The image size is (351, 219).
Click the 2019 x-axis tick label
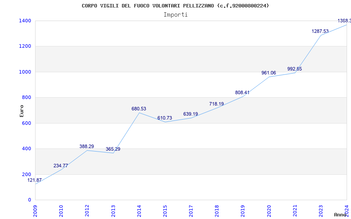(x=243, y=211)
